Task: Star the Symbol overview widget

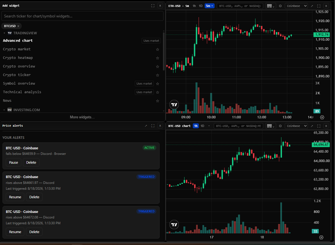Action: [158, 84]
